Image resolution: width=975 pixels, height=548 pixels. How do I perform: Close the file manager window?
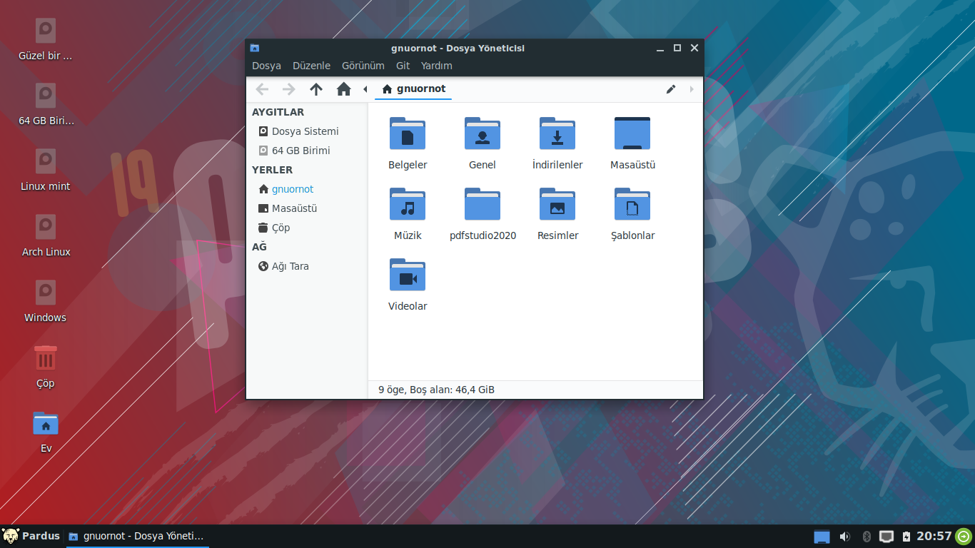tap(694, 48)
